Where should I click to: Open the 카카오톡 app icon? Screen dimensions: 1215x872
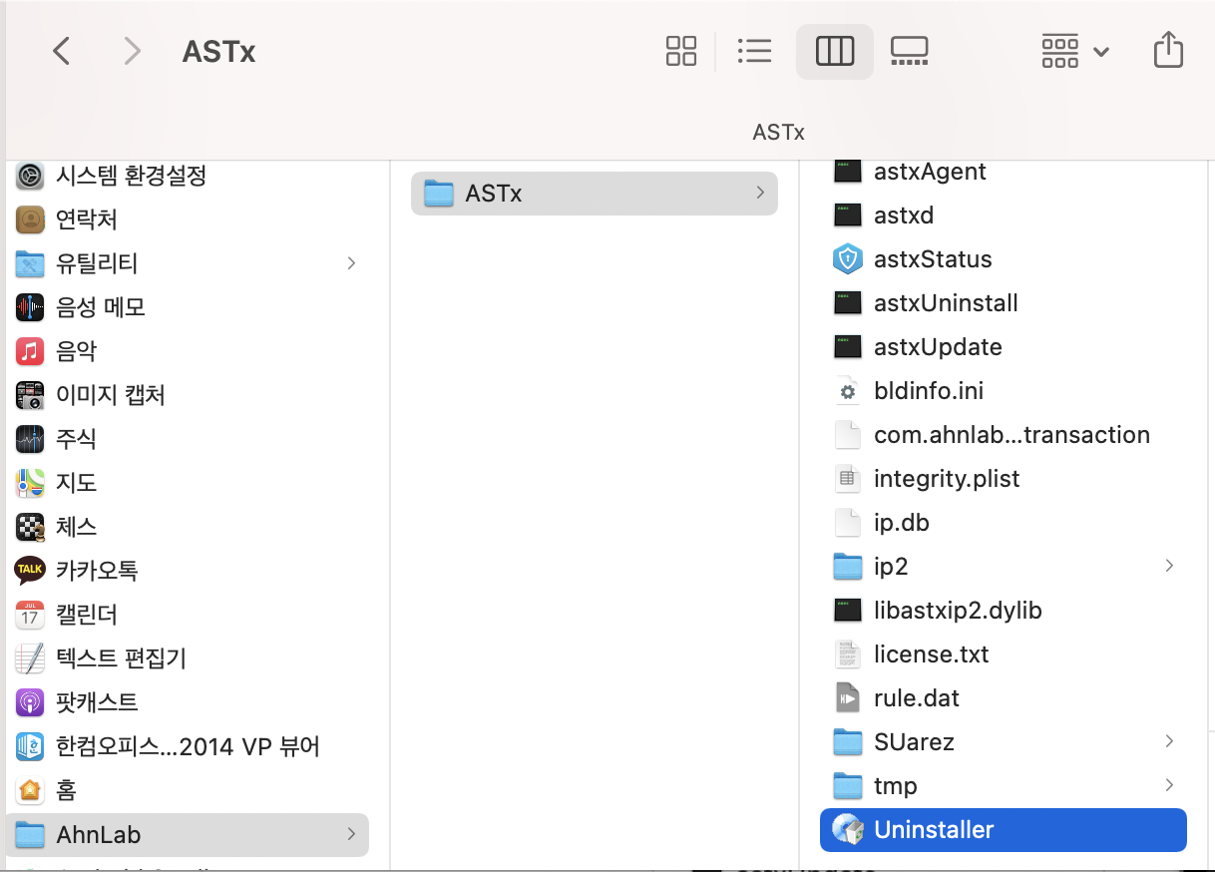pos(30,571)
